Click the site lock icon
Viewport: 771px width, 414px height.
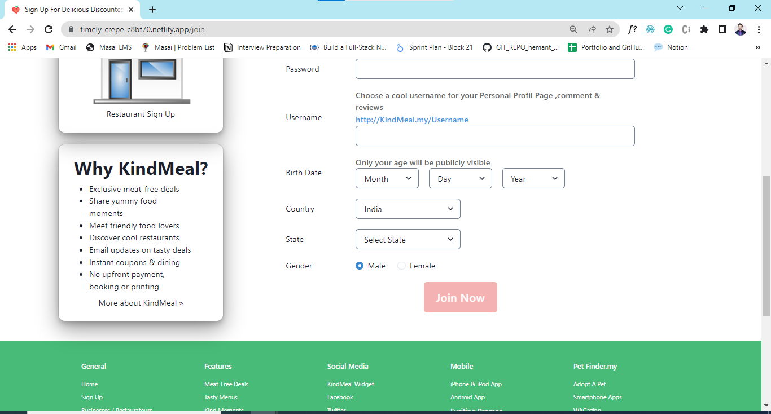[x=71, y=29]
